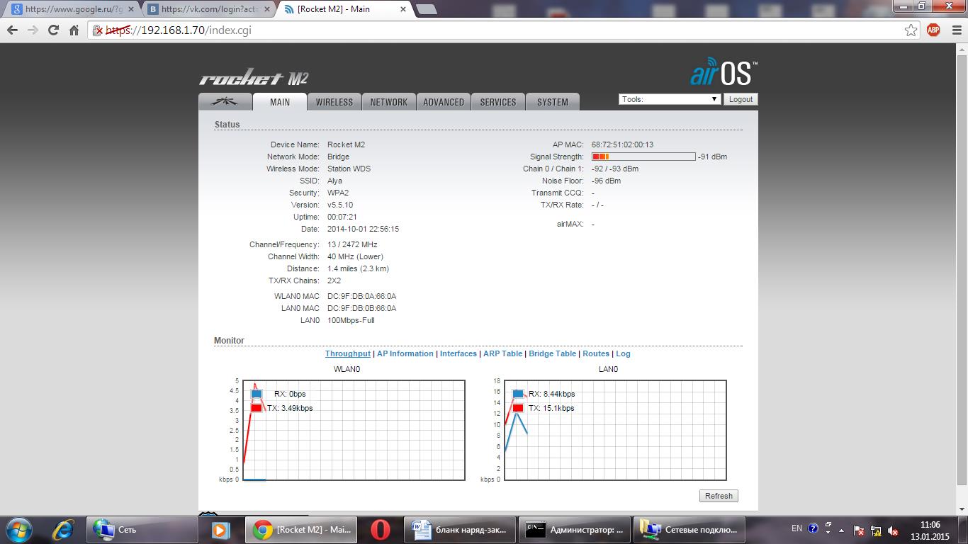The image size is (968, 544).
Task: Switch to the NETWORK tab
Action: coord(389,101)
